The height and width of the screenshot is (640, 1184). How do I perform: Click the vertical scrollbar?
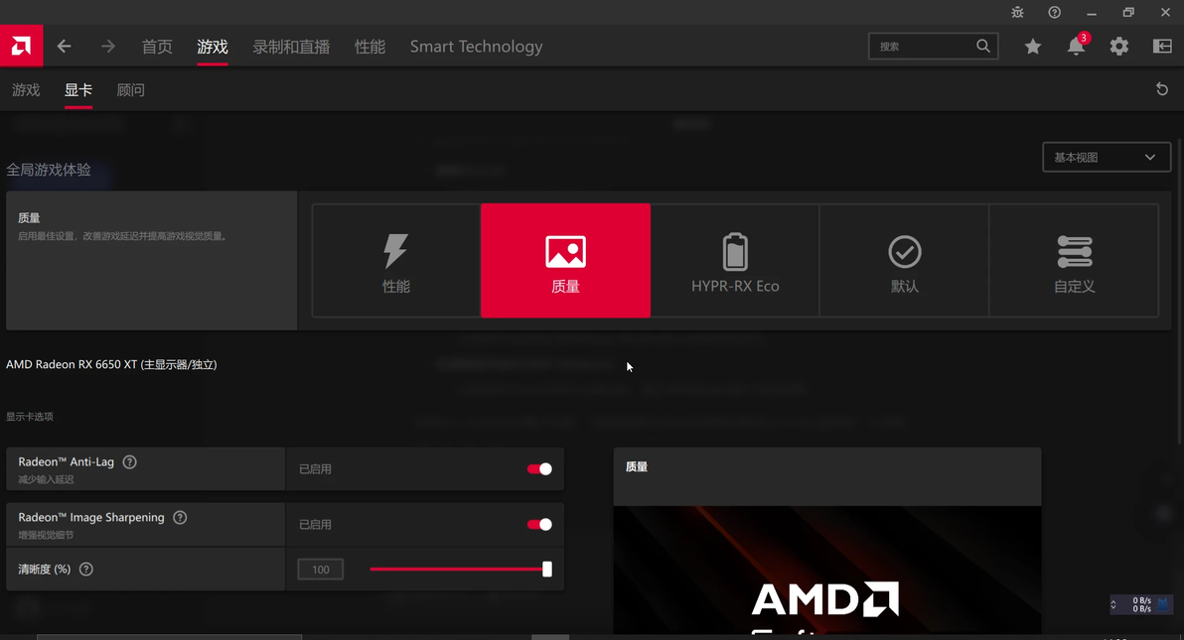point(1179,291)
